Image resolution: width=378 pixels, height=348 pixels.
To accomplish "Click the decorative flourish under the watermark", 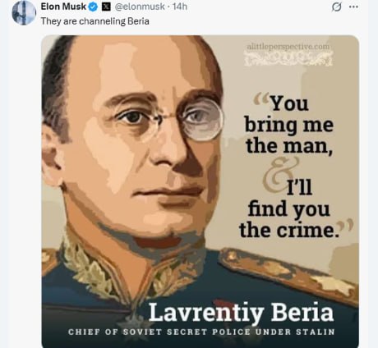I will pos(288,58).
